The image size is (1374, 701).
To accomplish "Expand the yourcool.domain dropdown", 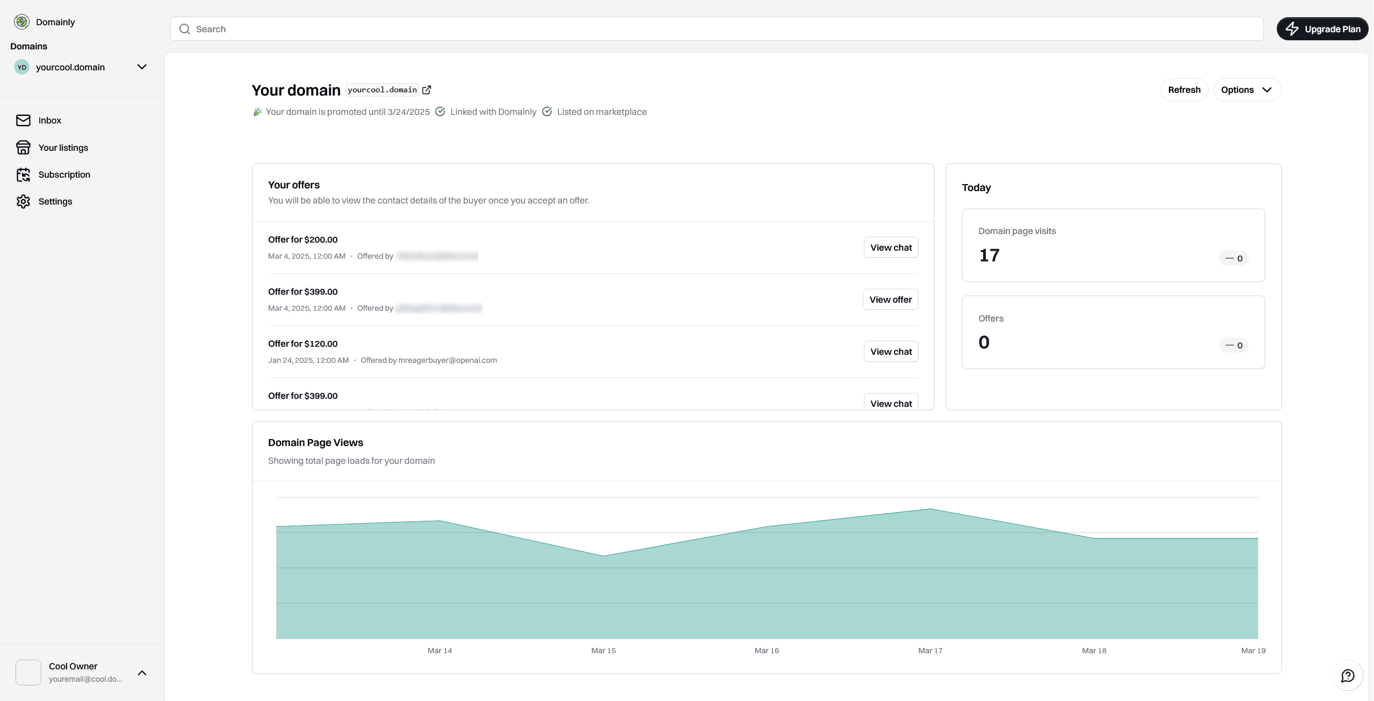I will point(141,67).
